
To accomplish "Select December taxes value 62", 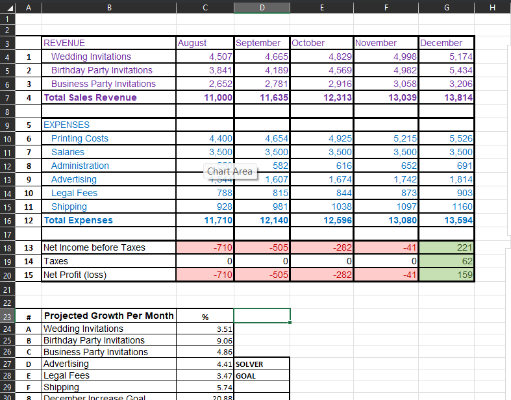I will [x=447, y=262].
